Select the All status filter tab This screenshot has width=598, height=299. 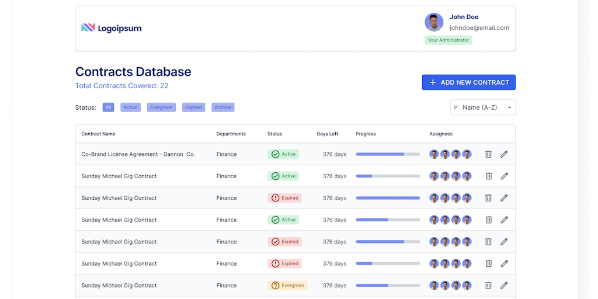(x=108, y=107)
